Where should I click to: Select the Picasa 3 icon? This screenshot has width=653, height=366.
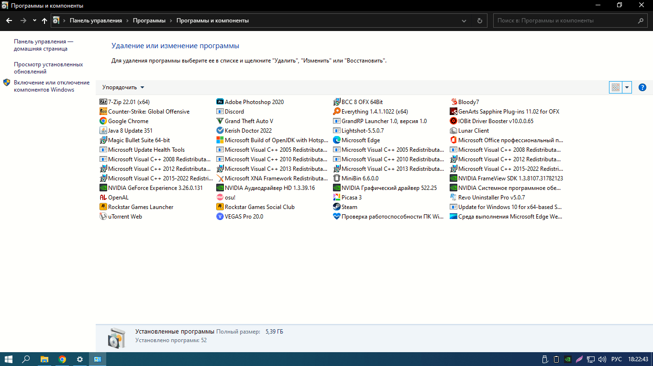tap(337, 198)
